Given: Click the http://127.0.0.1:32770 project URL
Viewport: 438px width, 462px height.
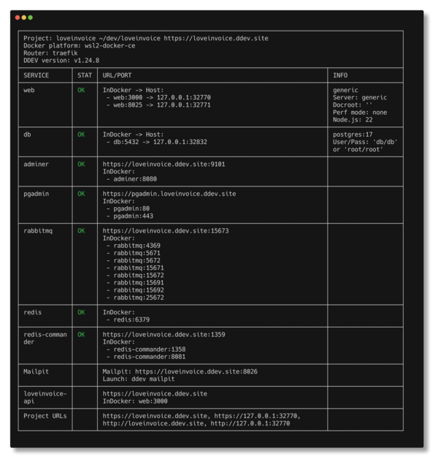Looking at the screenshot, I should click(x=250, y=423).
